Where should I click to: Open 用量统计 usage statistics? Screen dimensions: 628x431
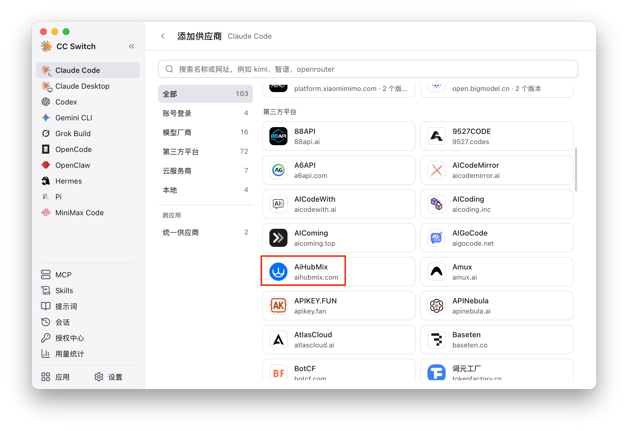tap(88, 354)
